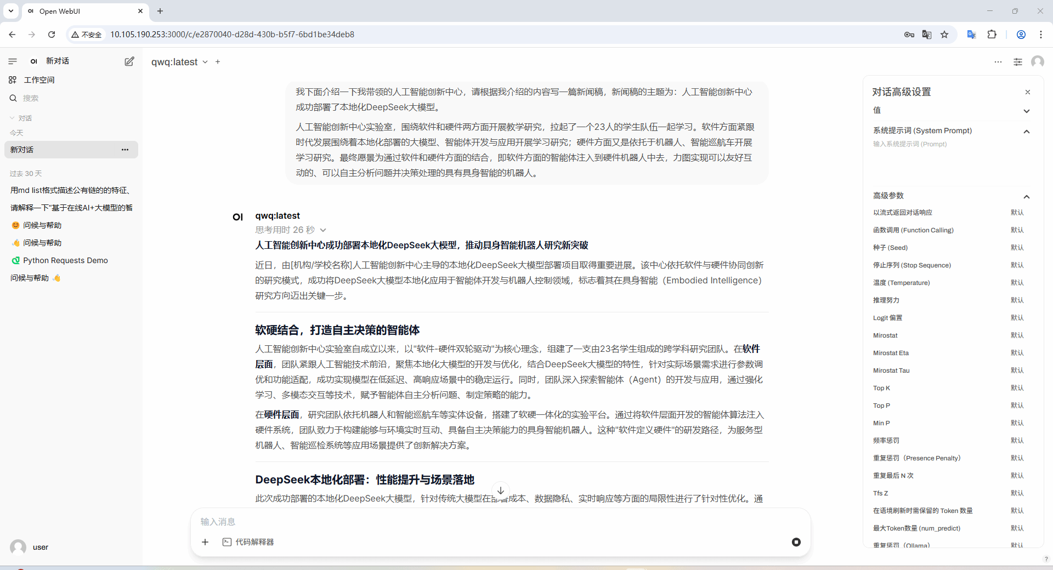Open the Python Requests Demo chat
The height and width of the screenshot is (570, 1053).
(65, 260)
